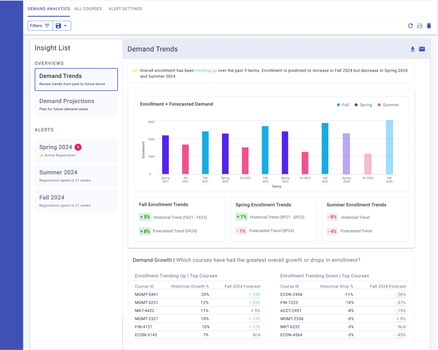
Task: Click the Spring 2021 bar
Action: pos(165,155)
